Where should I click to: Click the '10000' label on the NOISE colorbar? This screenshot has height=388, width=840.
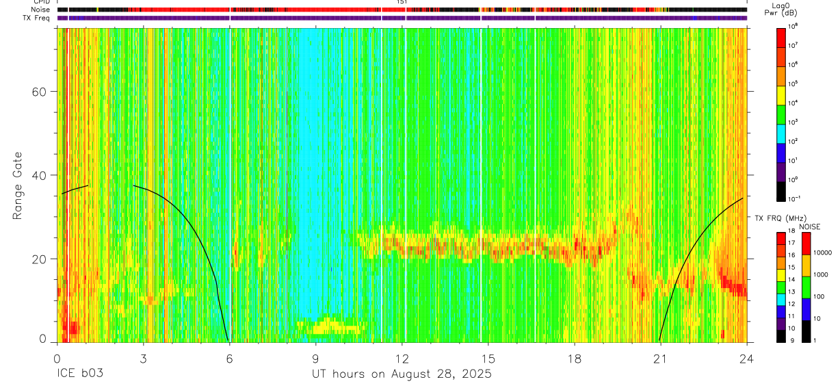pyautogui.click(x=824, y=253)
